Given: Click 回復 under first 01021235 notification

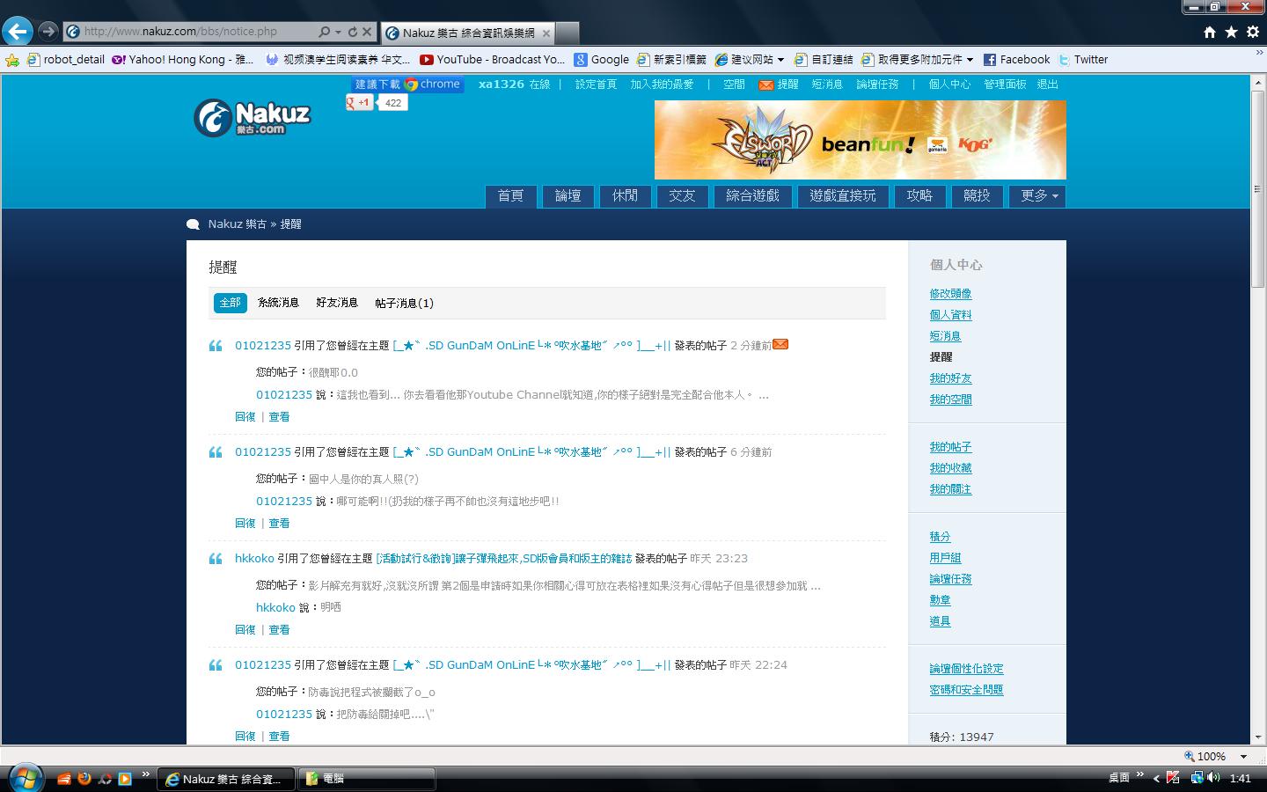Looking at the screenshot, I should pos(245,417).
